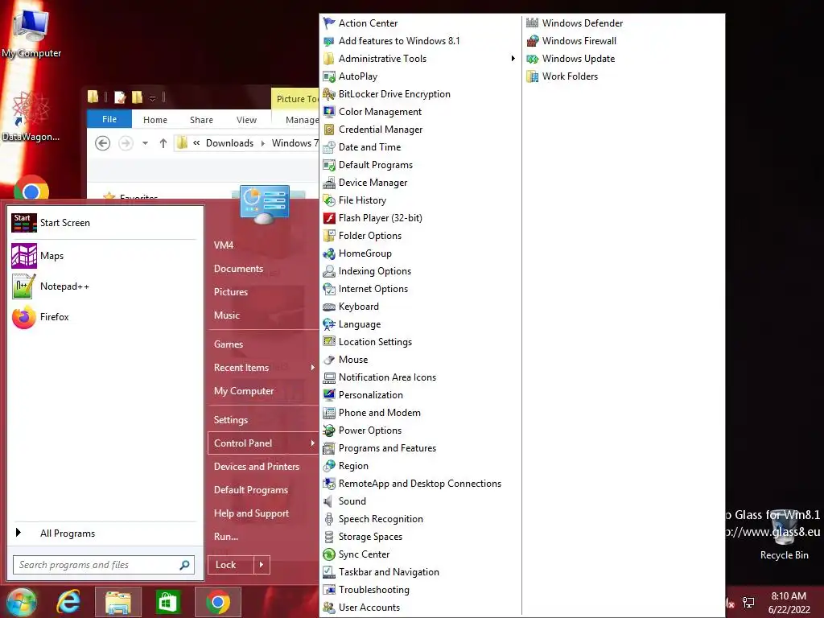Click the Start orb button
Image resolution: width=824 pixels, height=618 pixels.
21,602
